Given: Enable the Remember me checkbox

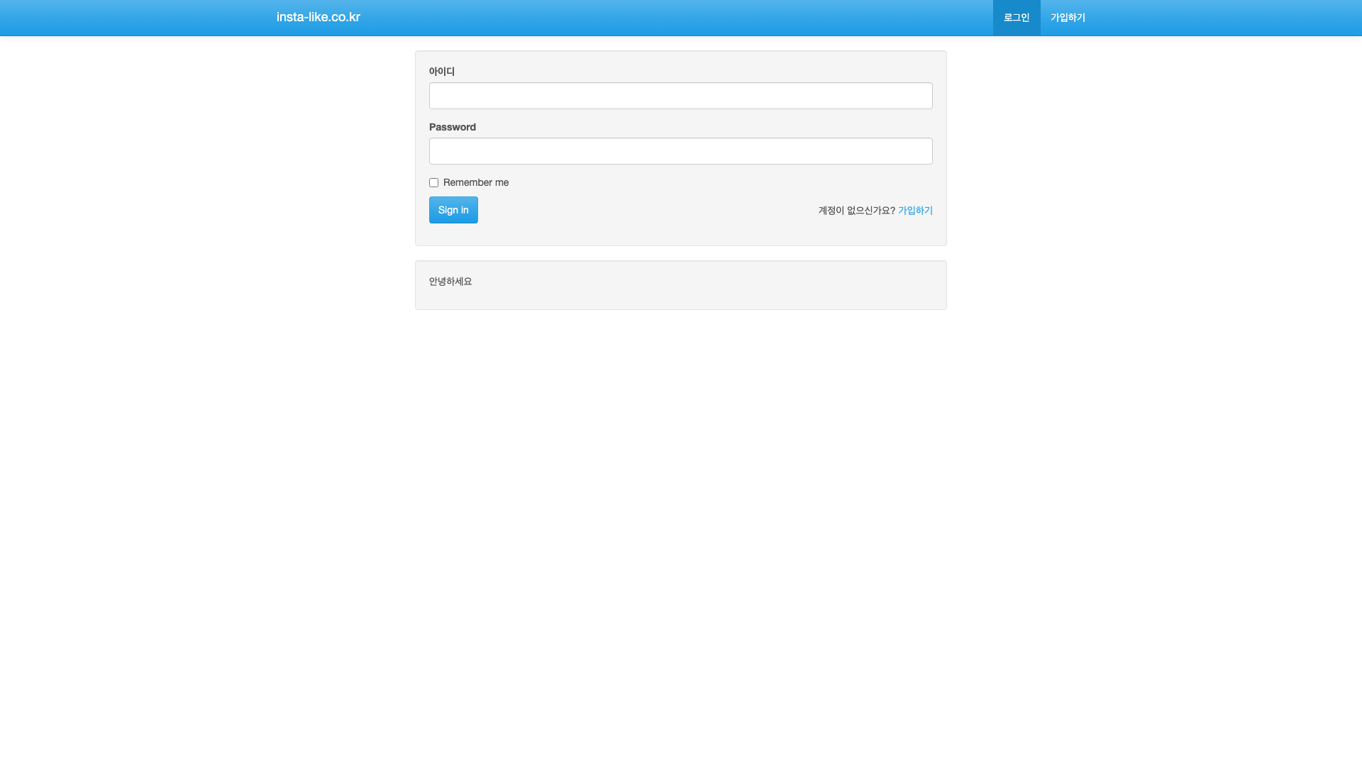Looking at the screenshot, I should click(x=433, y=183).
